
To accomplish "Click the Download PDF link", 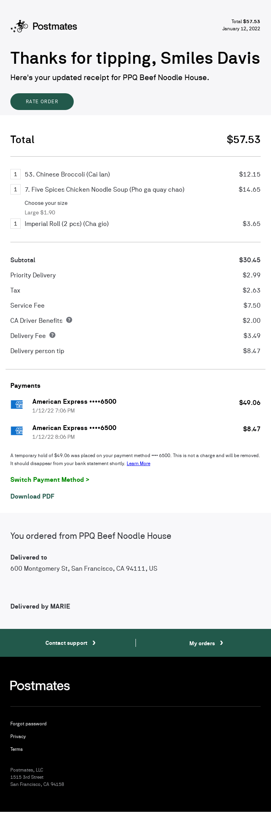I will [32, 496].
